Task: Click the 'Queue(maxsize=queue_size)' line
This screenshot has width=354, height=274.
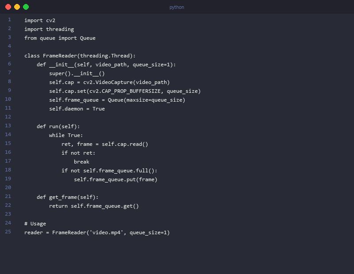Action: (117, 100)
